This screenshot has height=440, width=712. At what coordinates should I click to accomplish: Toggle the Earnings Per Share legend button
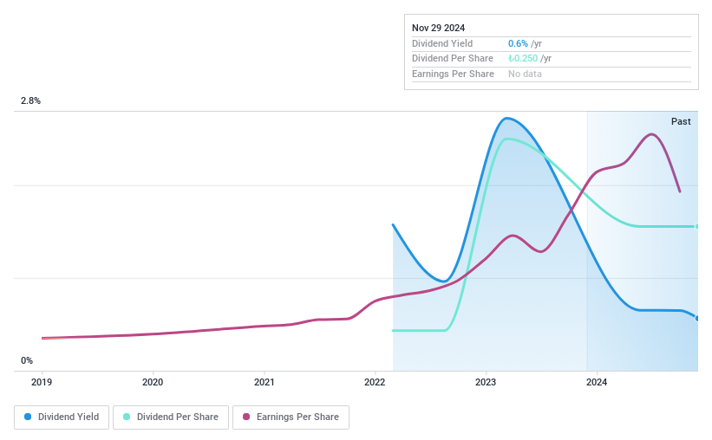[x=291, y=417]
